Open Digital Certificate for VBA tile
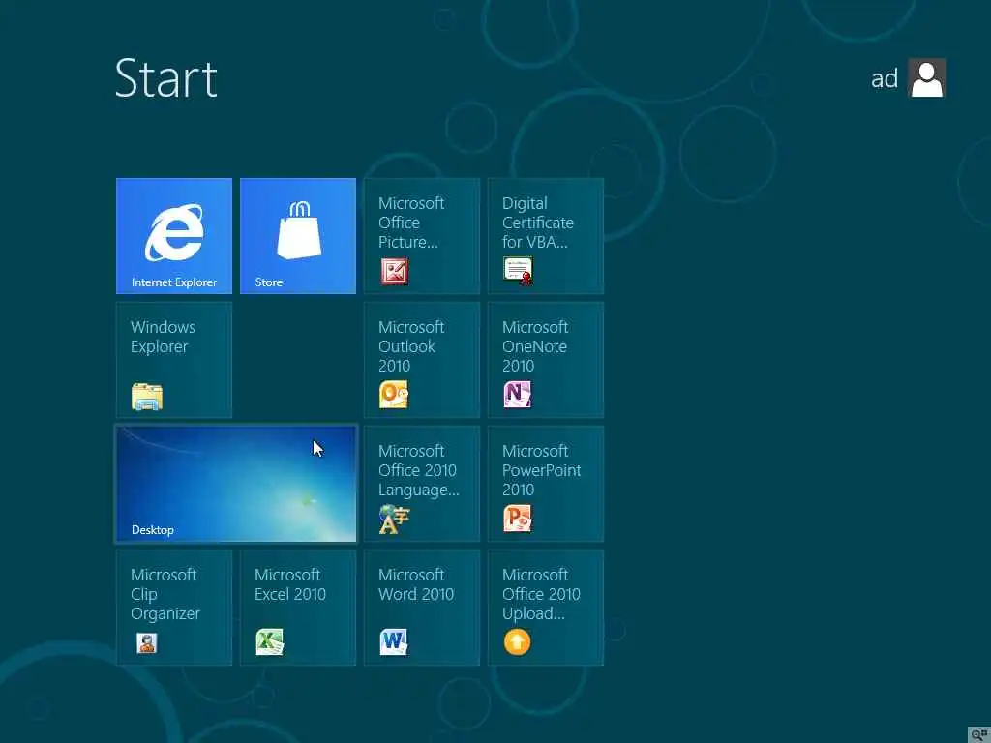Screen dimensions: 991x743 [546, 236]
